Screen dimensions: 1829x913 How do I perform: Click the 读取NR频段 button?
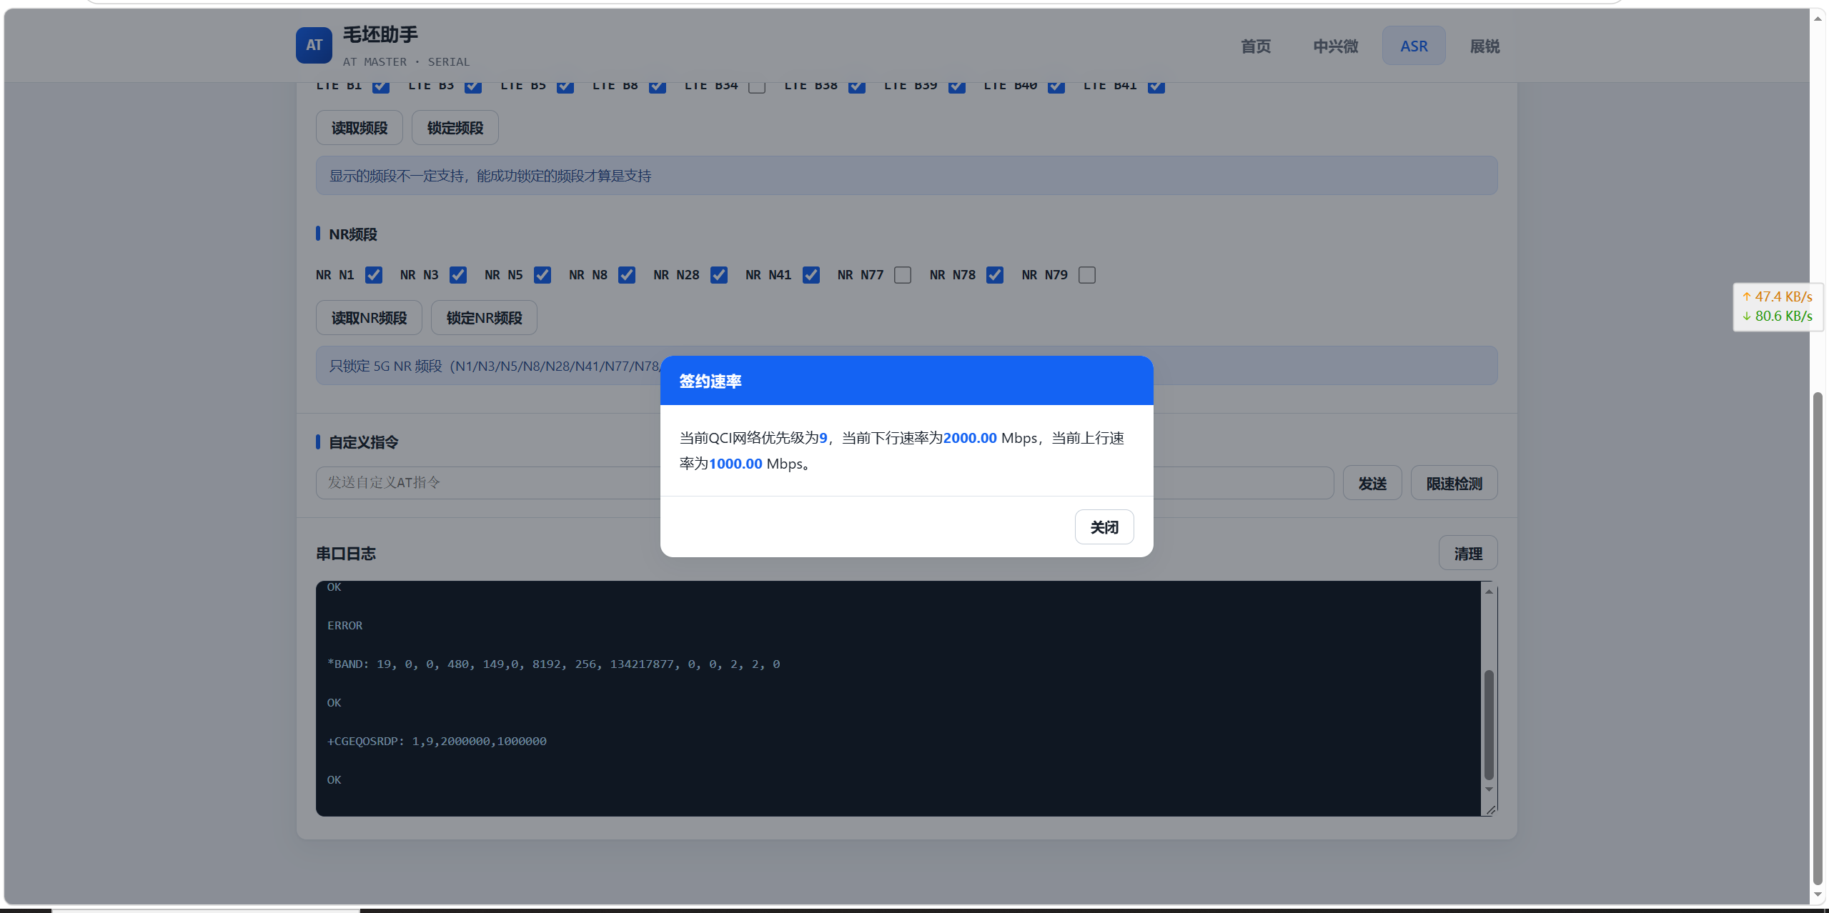(369, 318)
